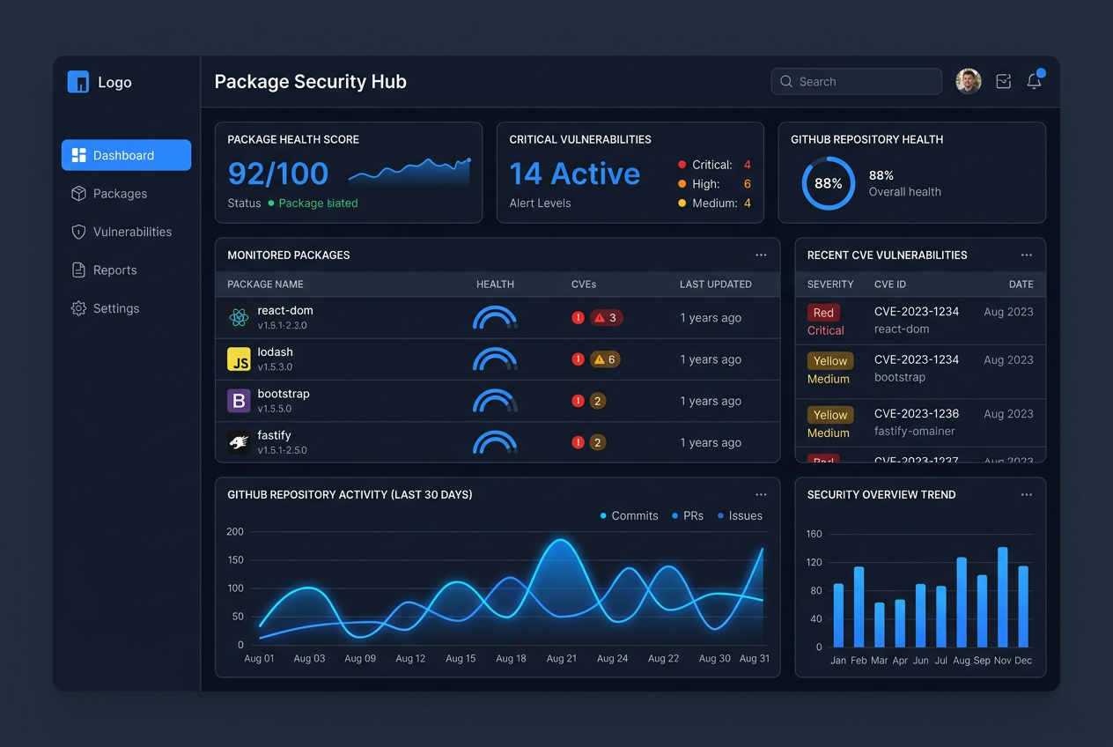Image resolution: width=1113 pixels, height=747 pixels.
Task: Click the react-dom package icon
Action: [x=239, y=318]
